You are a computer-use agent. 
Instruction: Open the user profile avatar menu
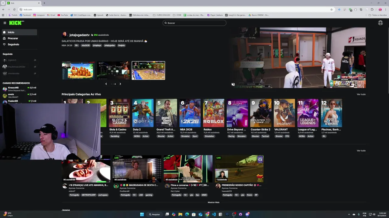click(380, 23)
